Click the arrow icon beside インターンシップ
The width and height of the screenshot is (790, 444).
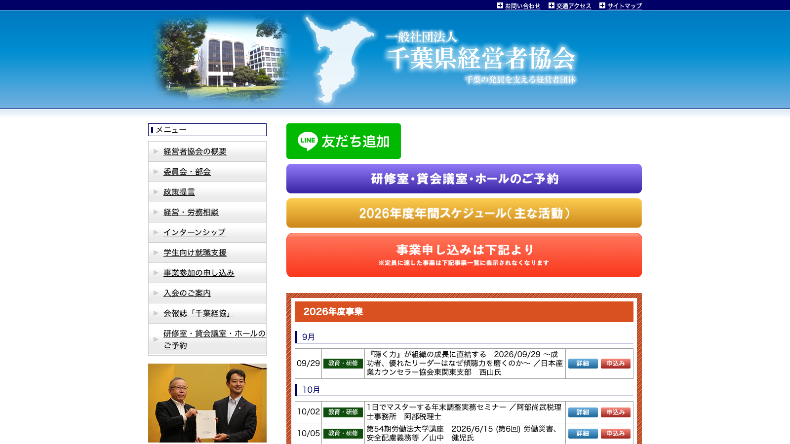[x=156, y=232]
